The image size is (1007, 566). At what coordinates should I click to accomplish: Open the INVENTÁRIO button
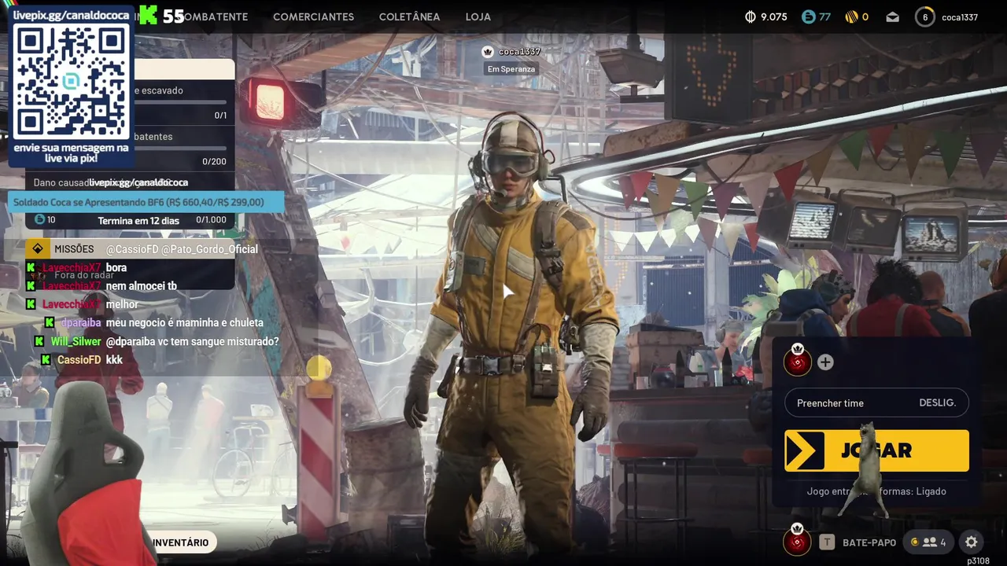coord(180,542)
